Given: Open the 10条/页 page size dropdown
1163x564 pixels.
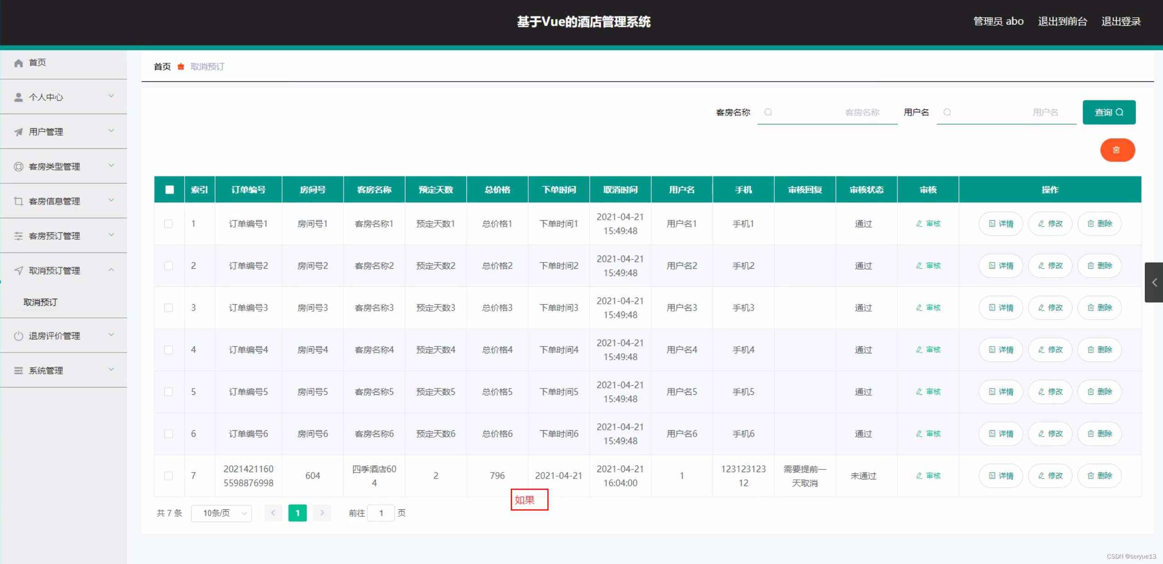Looking at the screenshot, I should click(x=222, y=513).
